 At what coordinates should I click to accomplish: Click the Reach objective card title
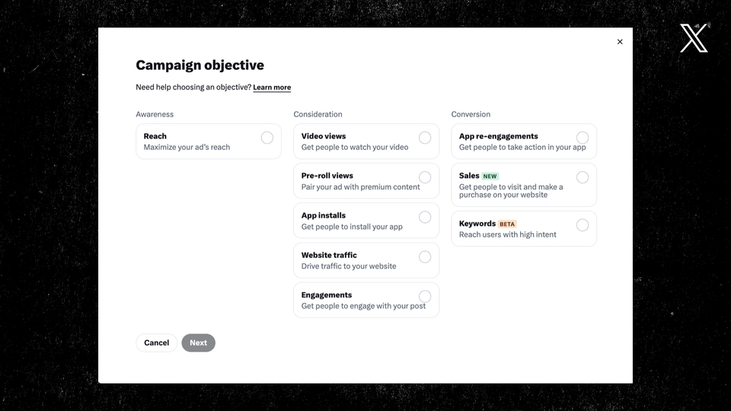[x=155, y=136]
